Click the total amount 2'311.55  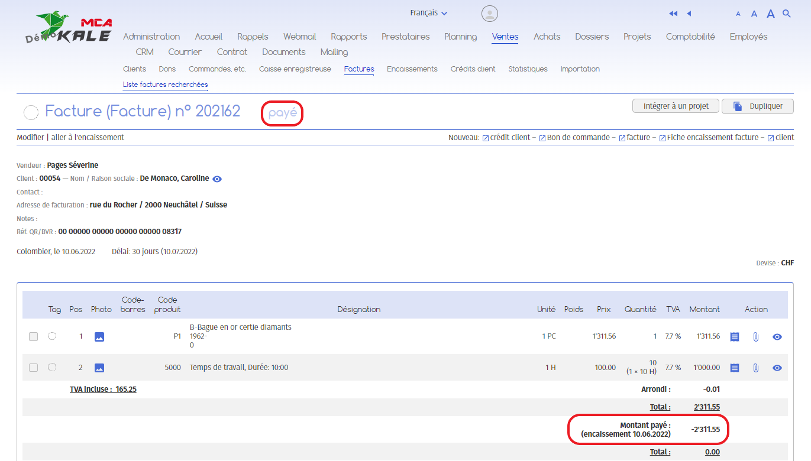pos(706,407)
